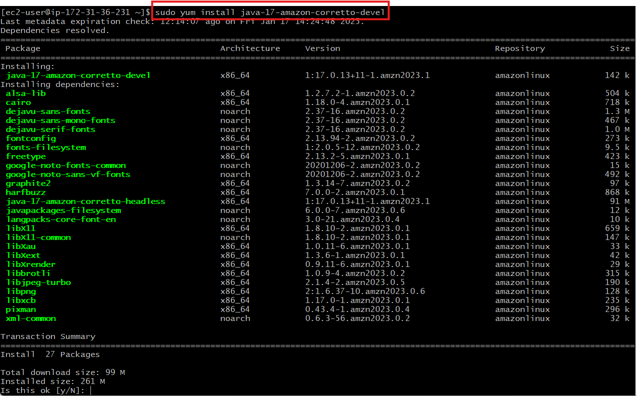Viewport: 637px width, 396px height.
Task: Select the 'fonts-filesystem' package name
Action: (x=45, y=147)
